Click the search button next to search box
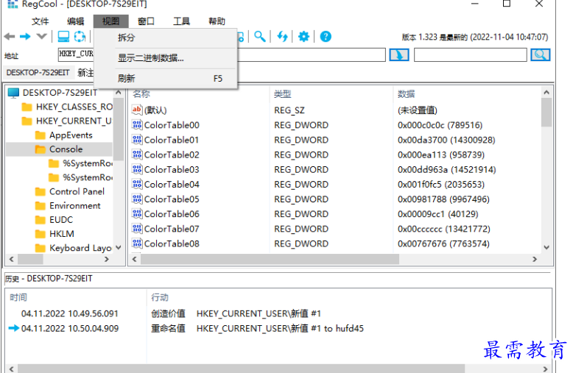The width and height of the screenshot is (573, 373). click(541, 55)
